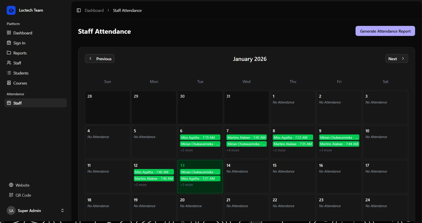
Task: Expand '+4 more' on January 7
Action: 233,150
